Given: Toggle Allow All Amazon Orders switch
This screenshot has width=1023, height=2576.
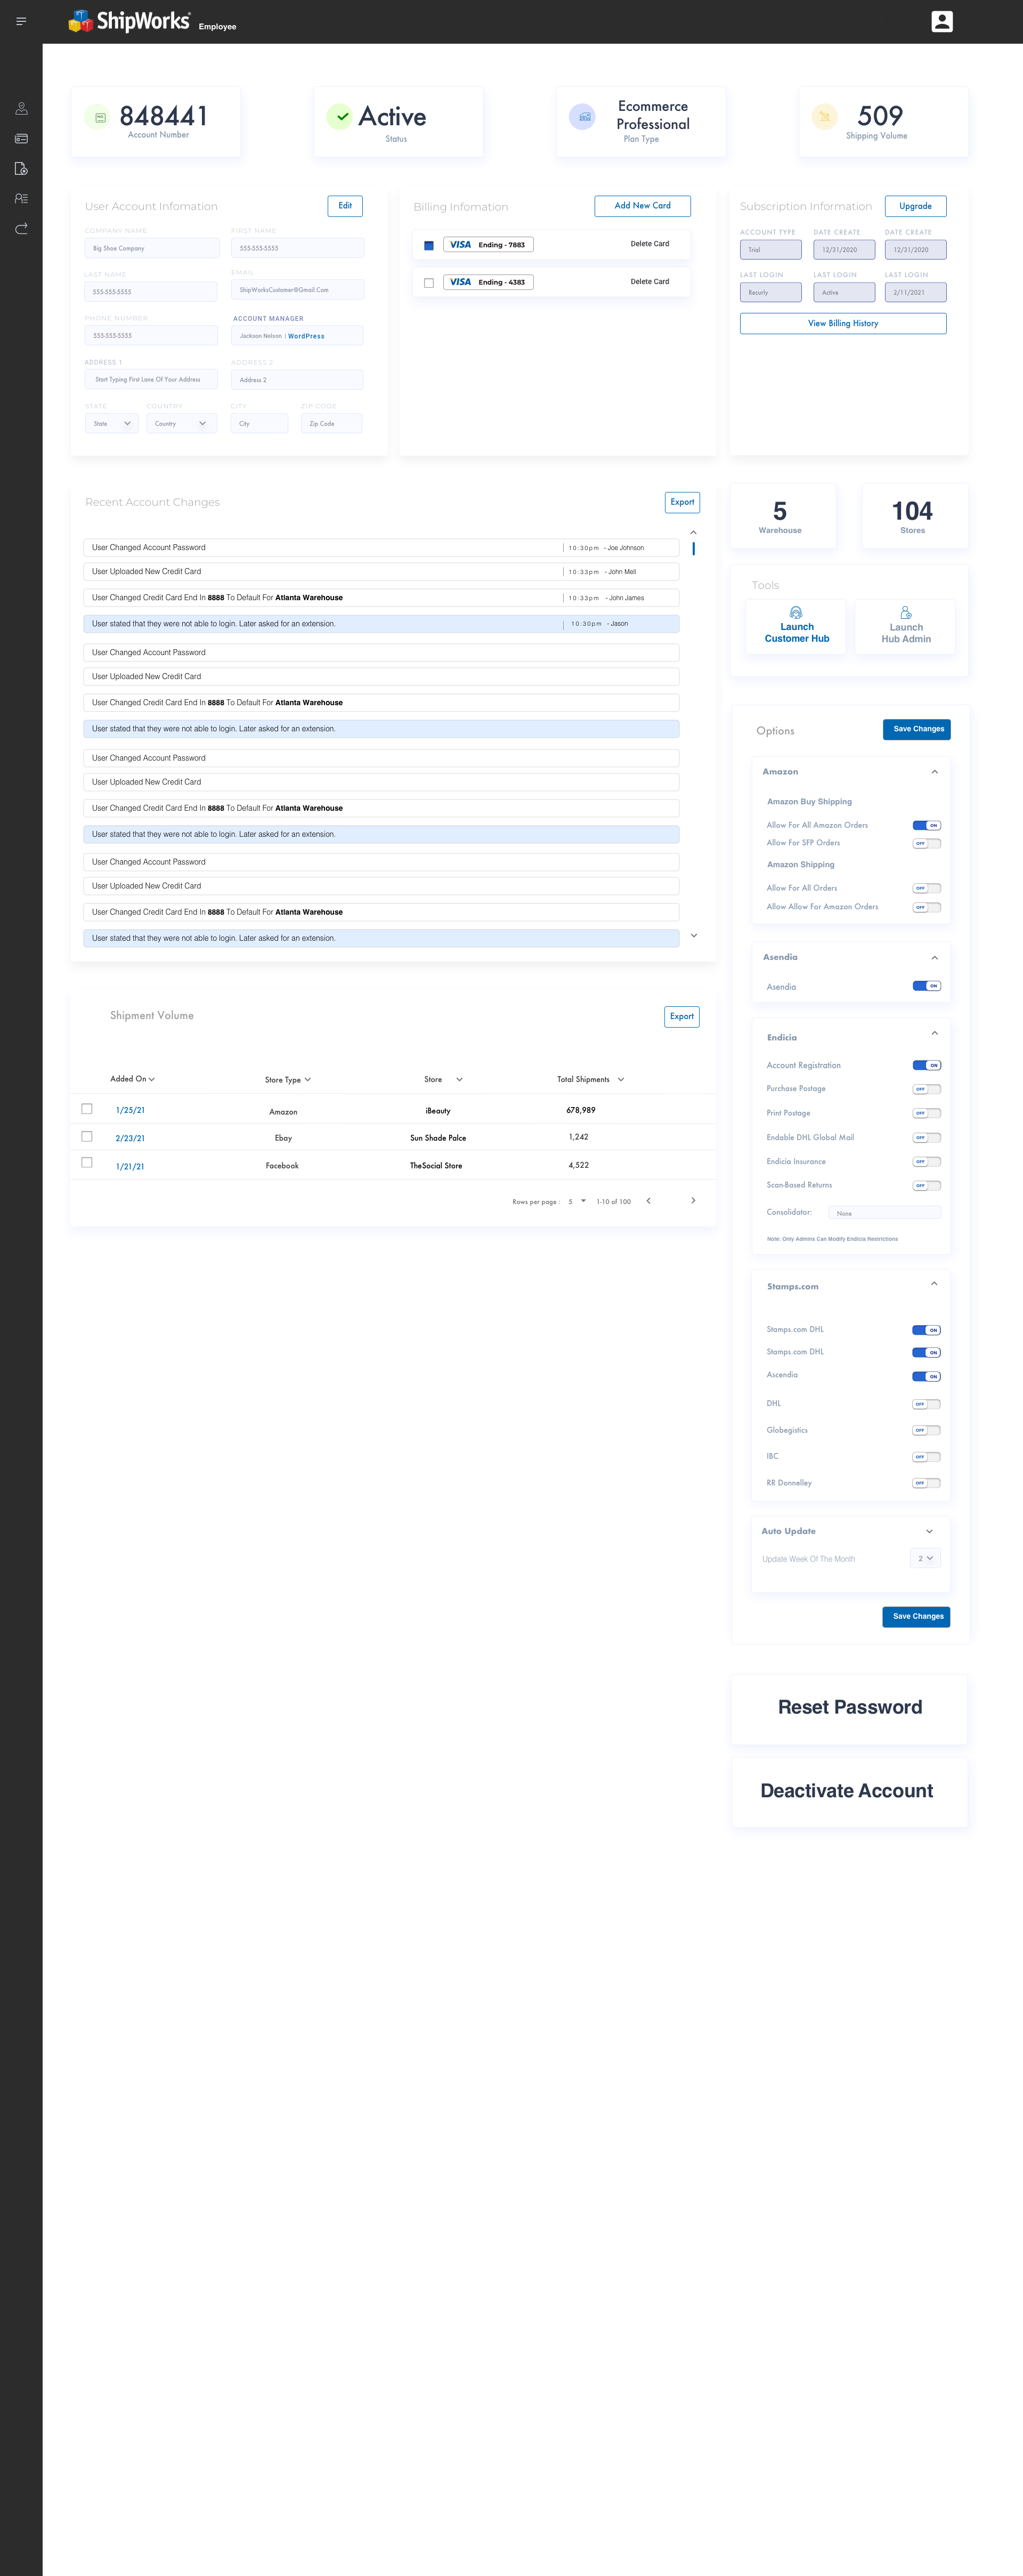Looking at the screenshot, I should pyautogui.click(x=924, y=825).
